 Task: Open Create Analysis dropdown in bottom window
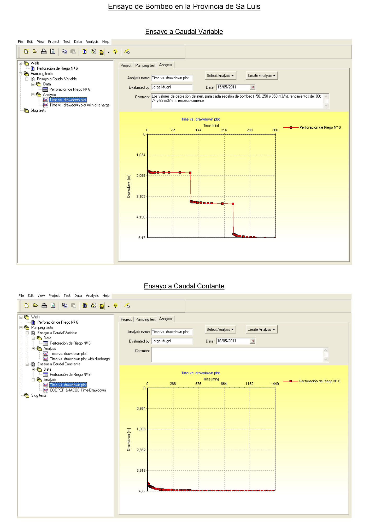262,329
